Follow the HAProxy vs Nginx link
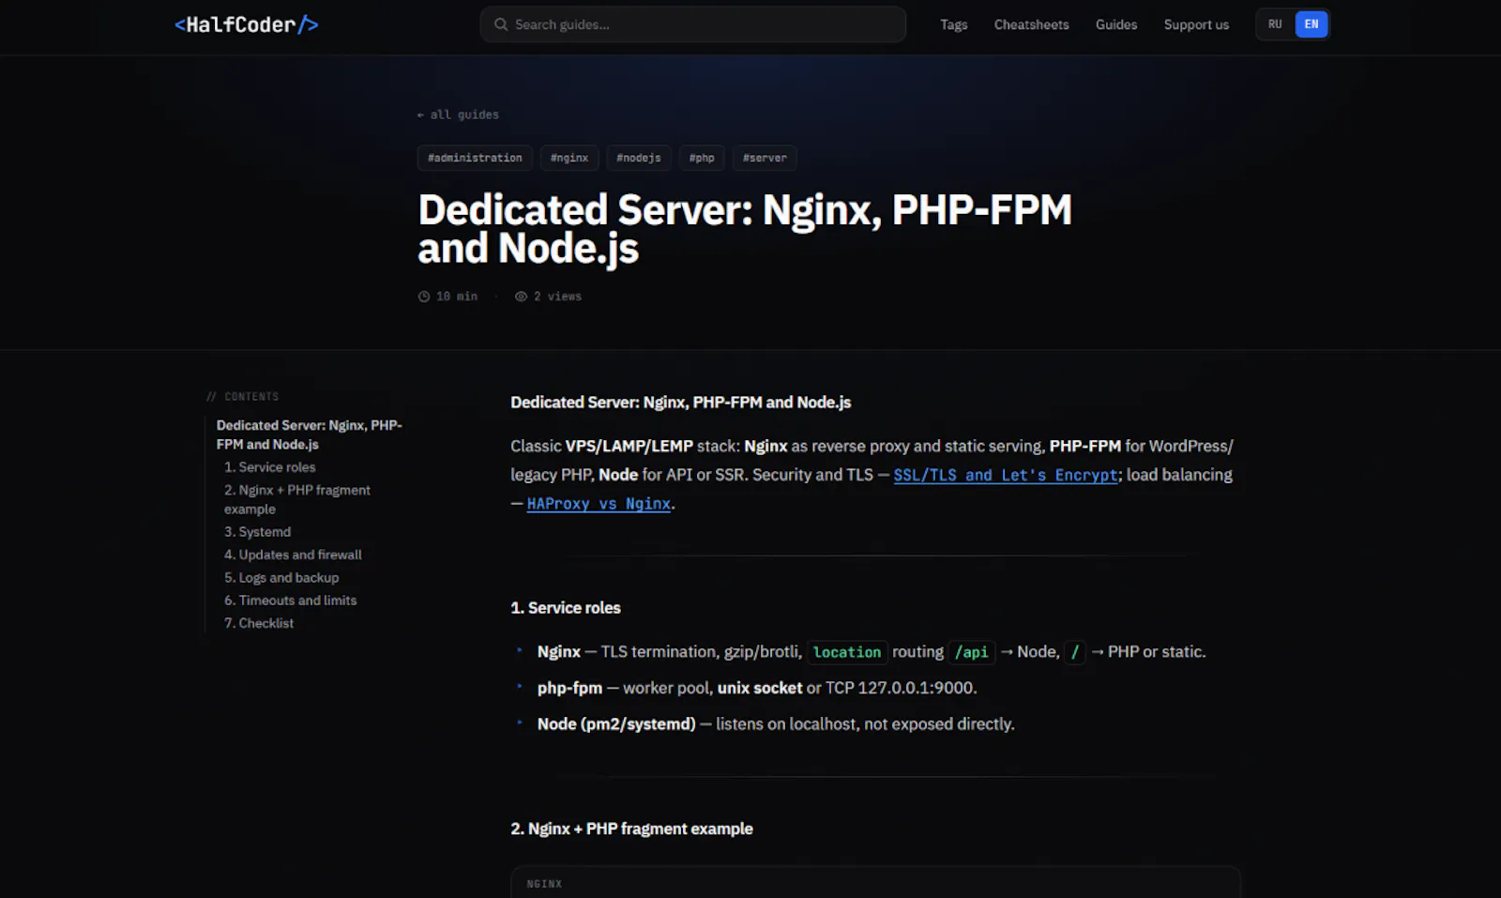This screenshot has height=898, width=1501. (x=599, y=504)
